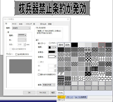Choose the fan-shaped seigaiha wave pattern
The image size is (113, 102).
pyautogui.click(x=109, y=69)
